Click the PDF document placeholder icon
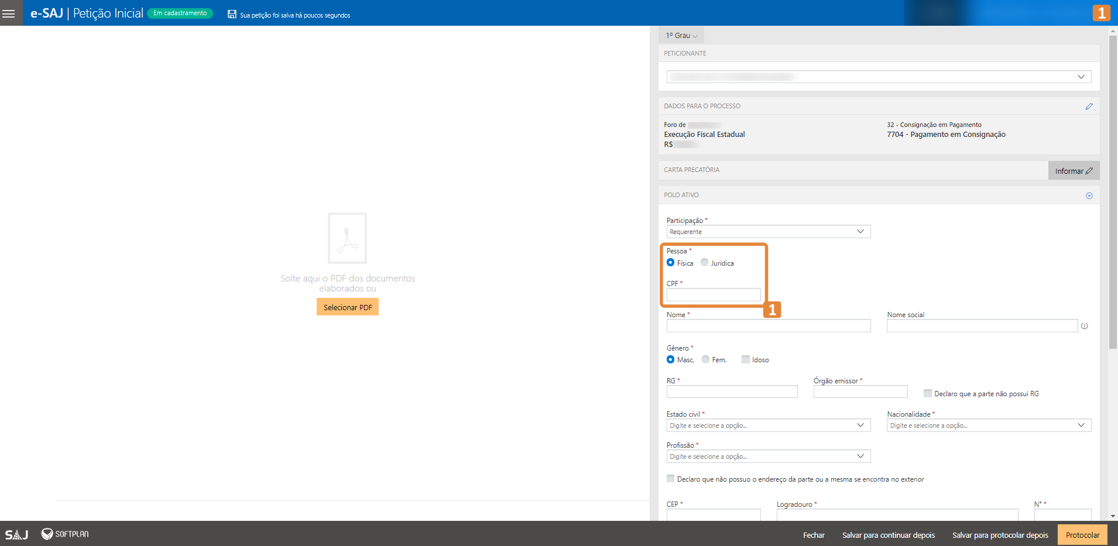 [347, 238]
